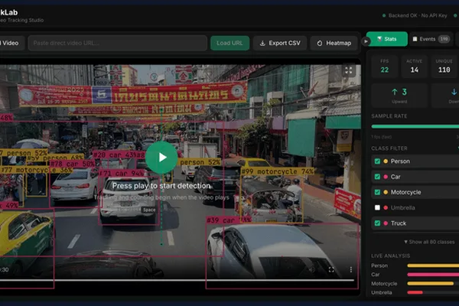Click the fullscreen icon in the video control bar
This screenshot has width=459, height=306.
[331, 269]
